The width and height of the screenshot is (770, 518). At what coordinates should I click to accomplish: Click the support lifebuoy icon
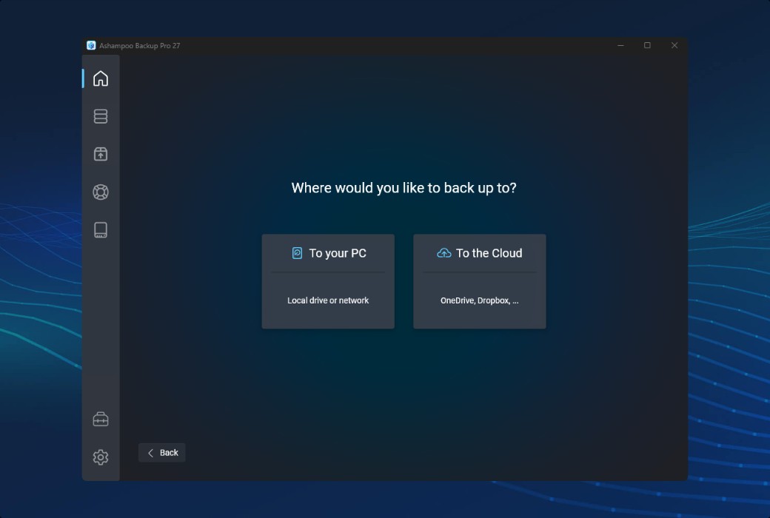pyautogui.click(x=101, y=192)
